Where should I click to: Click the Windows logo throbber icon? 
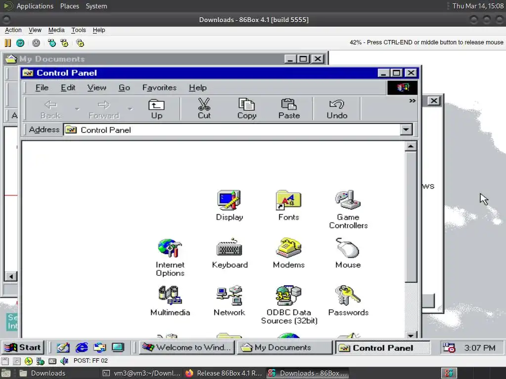402,87
